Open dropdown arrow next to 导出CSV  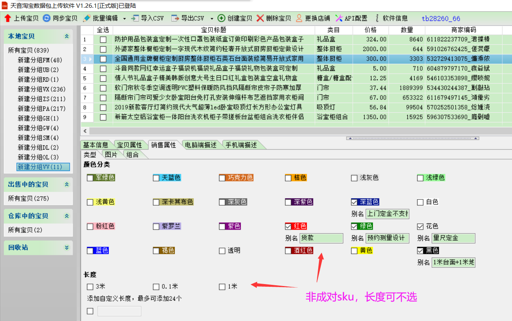[x=212, y=18]
